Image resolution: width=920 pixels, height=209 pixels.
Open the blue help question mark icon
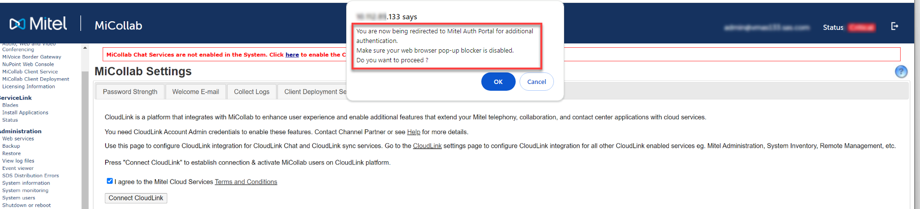pyautogui.click(x=901, y=71)
